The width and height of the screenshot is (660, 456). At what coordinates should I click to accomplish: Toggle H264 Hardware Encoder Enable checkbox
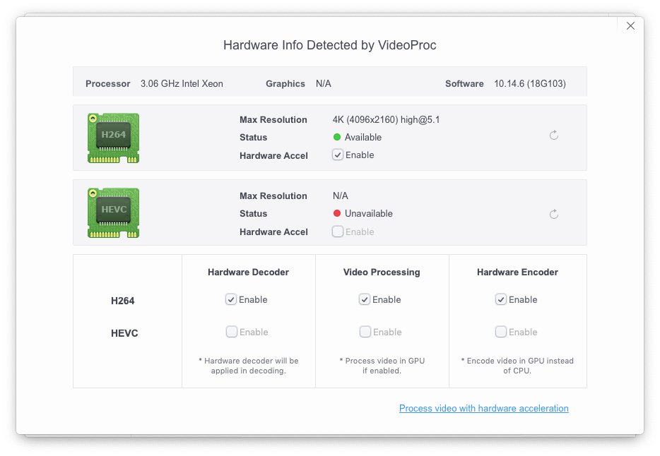coord(500,299)
